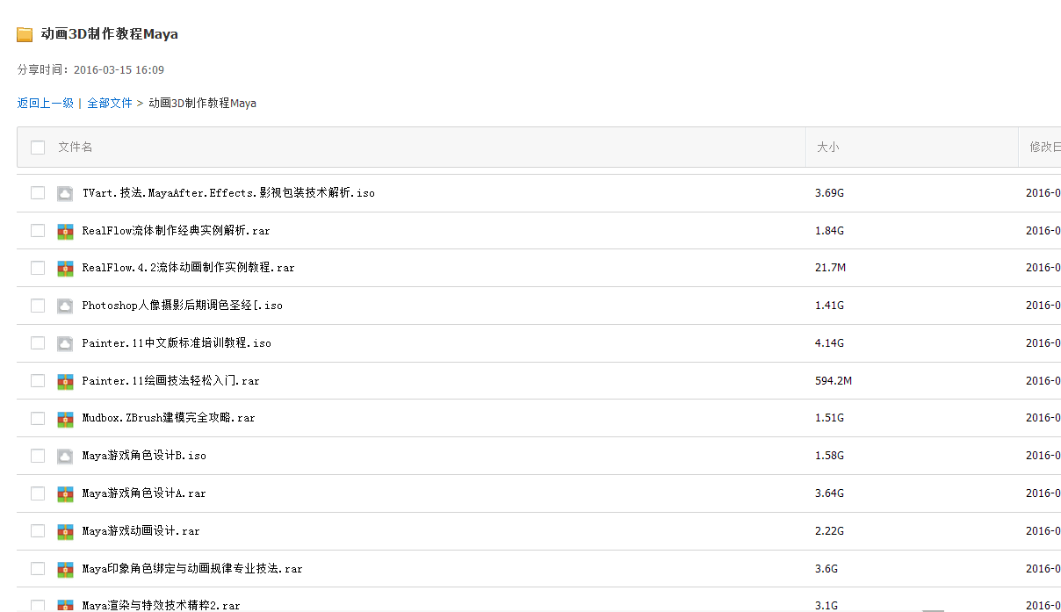Screen dimensions: 1061x612
Task: Open file name Mudbox.ZBrush建模完全攻略.rar
Action: [x=169, y=419]
